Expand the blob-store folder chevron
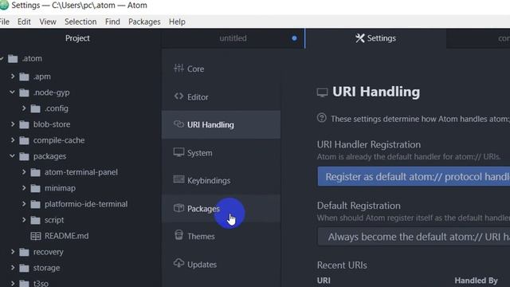510x287 pixels. [x=13, y=124]
